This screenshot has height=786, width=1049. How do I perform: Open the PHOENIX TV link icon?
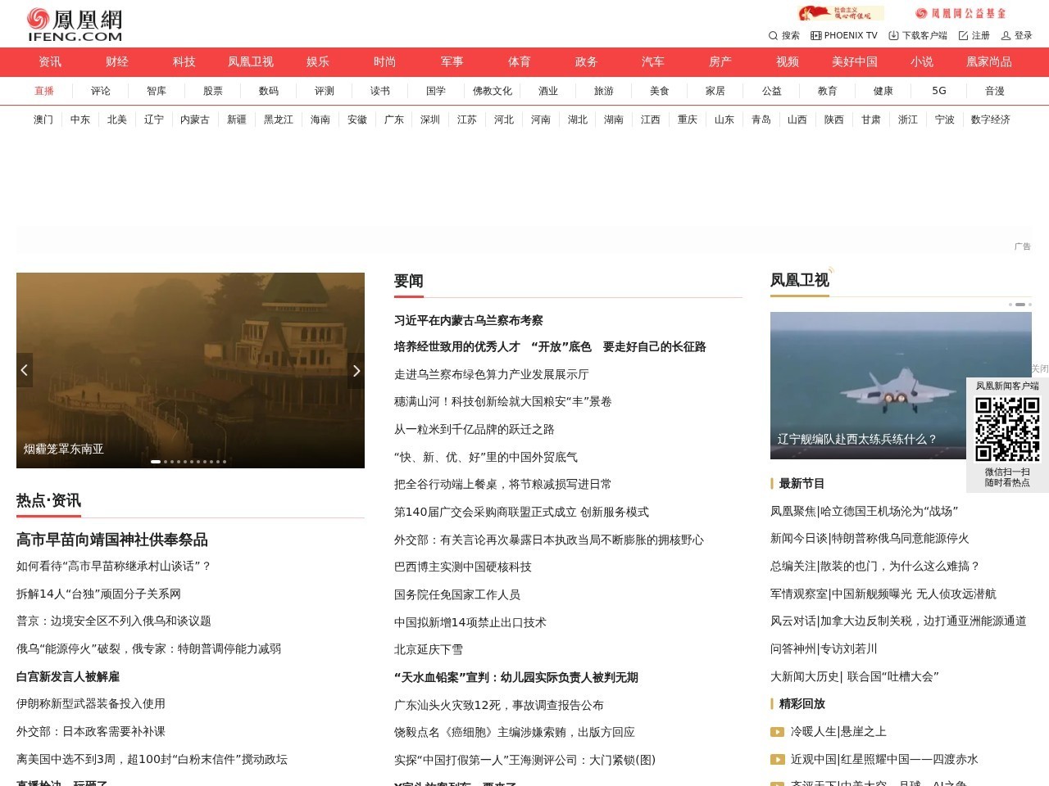coord(815,35)
